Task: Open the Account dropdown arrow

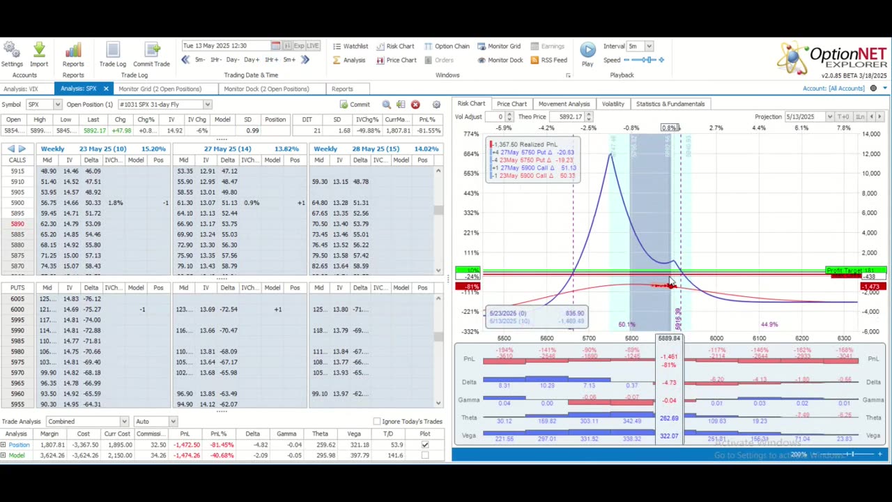Action: [x=885, y=89]
